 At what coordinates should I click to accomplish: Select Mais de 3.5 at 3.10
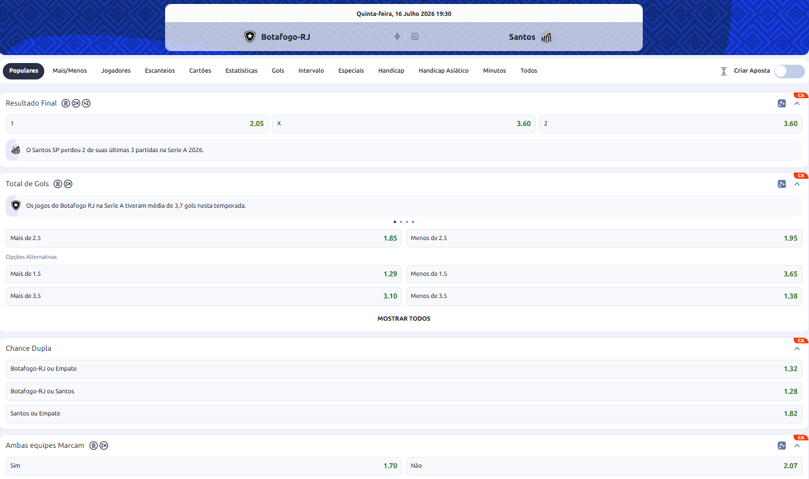point(204,296)
